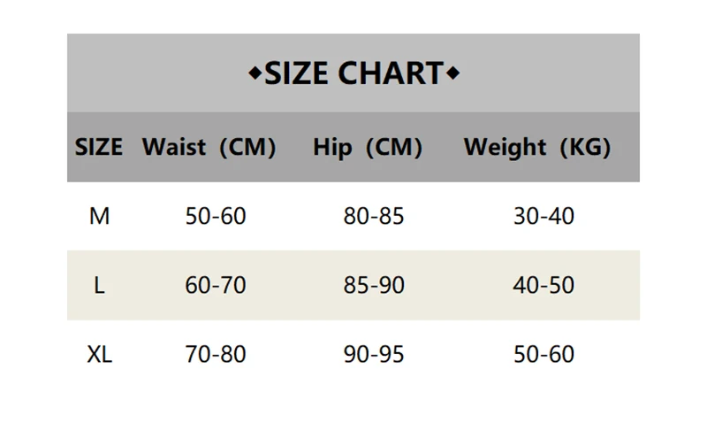Select the SIZE column header
The width and height of the screenshot is (707, 423).
[x=99, y=147]
